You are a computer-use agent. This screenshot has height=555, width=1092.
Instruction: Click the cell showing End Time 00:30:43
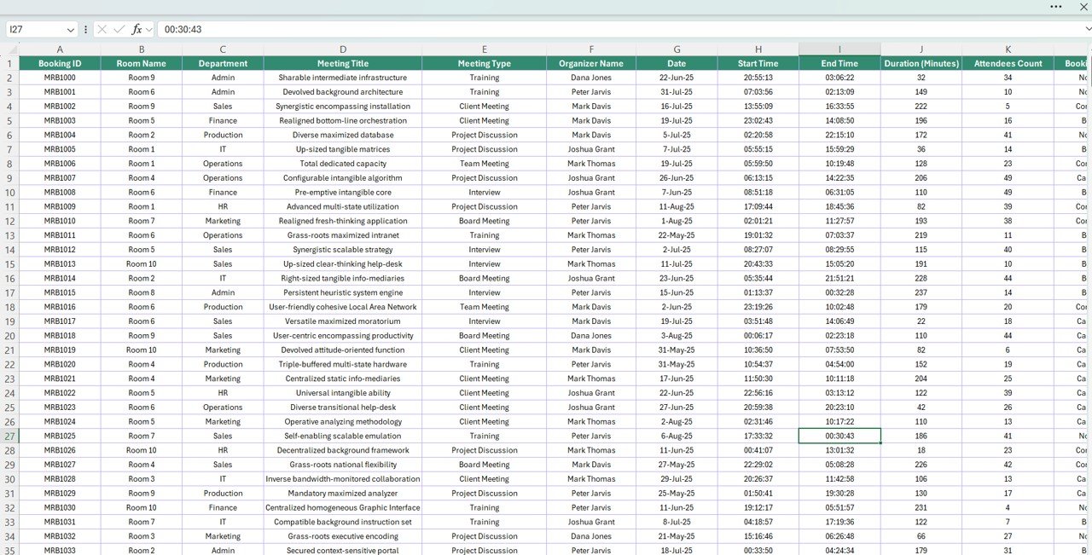click(839, 436)
